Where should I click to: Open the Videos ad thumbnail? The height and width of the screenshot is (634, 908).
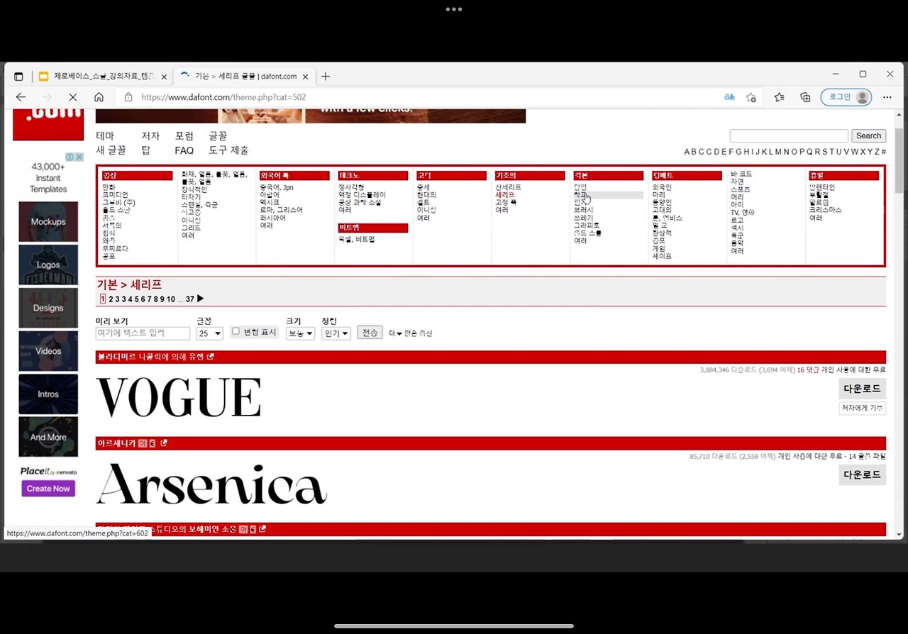pyautogui.click(x=48, y=351)
